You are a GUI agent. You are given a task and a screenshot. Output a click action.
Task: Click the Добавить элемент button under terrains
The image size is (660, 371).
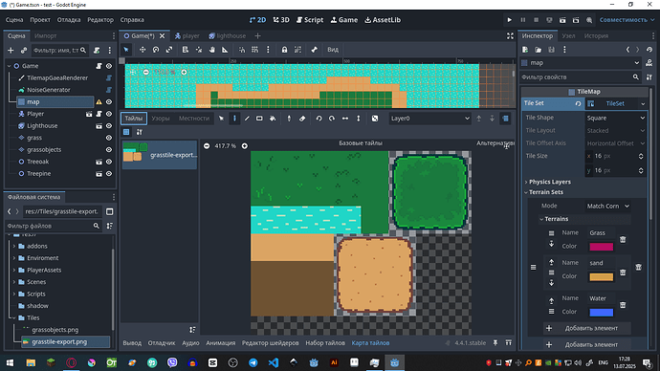click(x=586, y=328)
